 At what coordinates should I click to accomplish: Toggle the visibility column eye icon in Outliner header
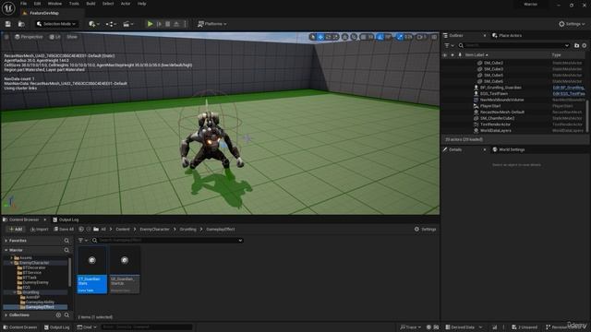pyautogui.click(x=445, y=55)
